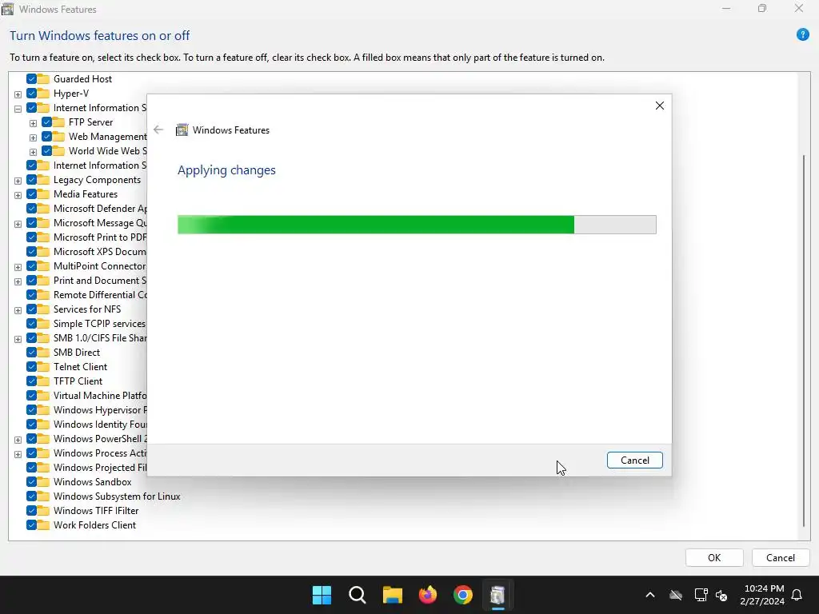Click the SMB Direct folder icon
This screenshot has width=819, height=614.
pos(44,353)
